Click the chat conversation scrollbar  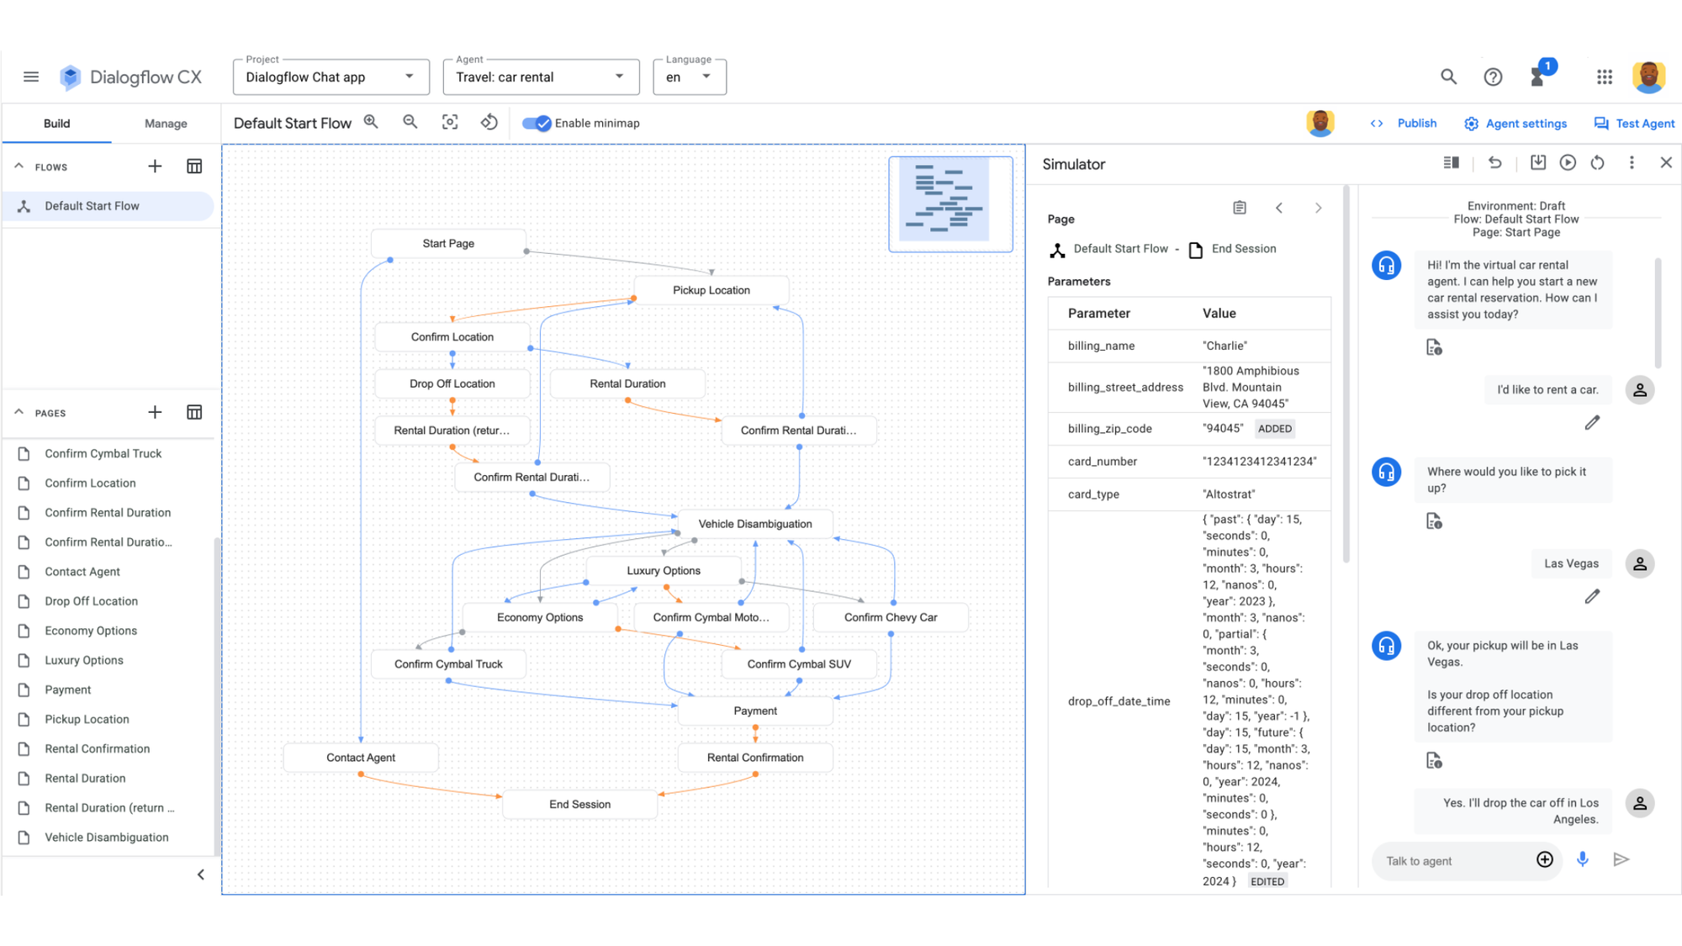tap(1658, 313)
